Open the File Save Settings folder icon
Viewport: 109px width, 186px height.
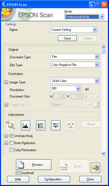point(95,168)
